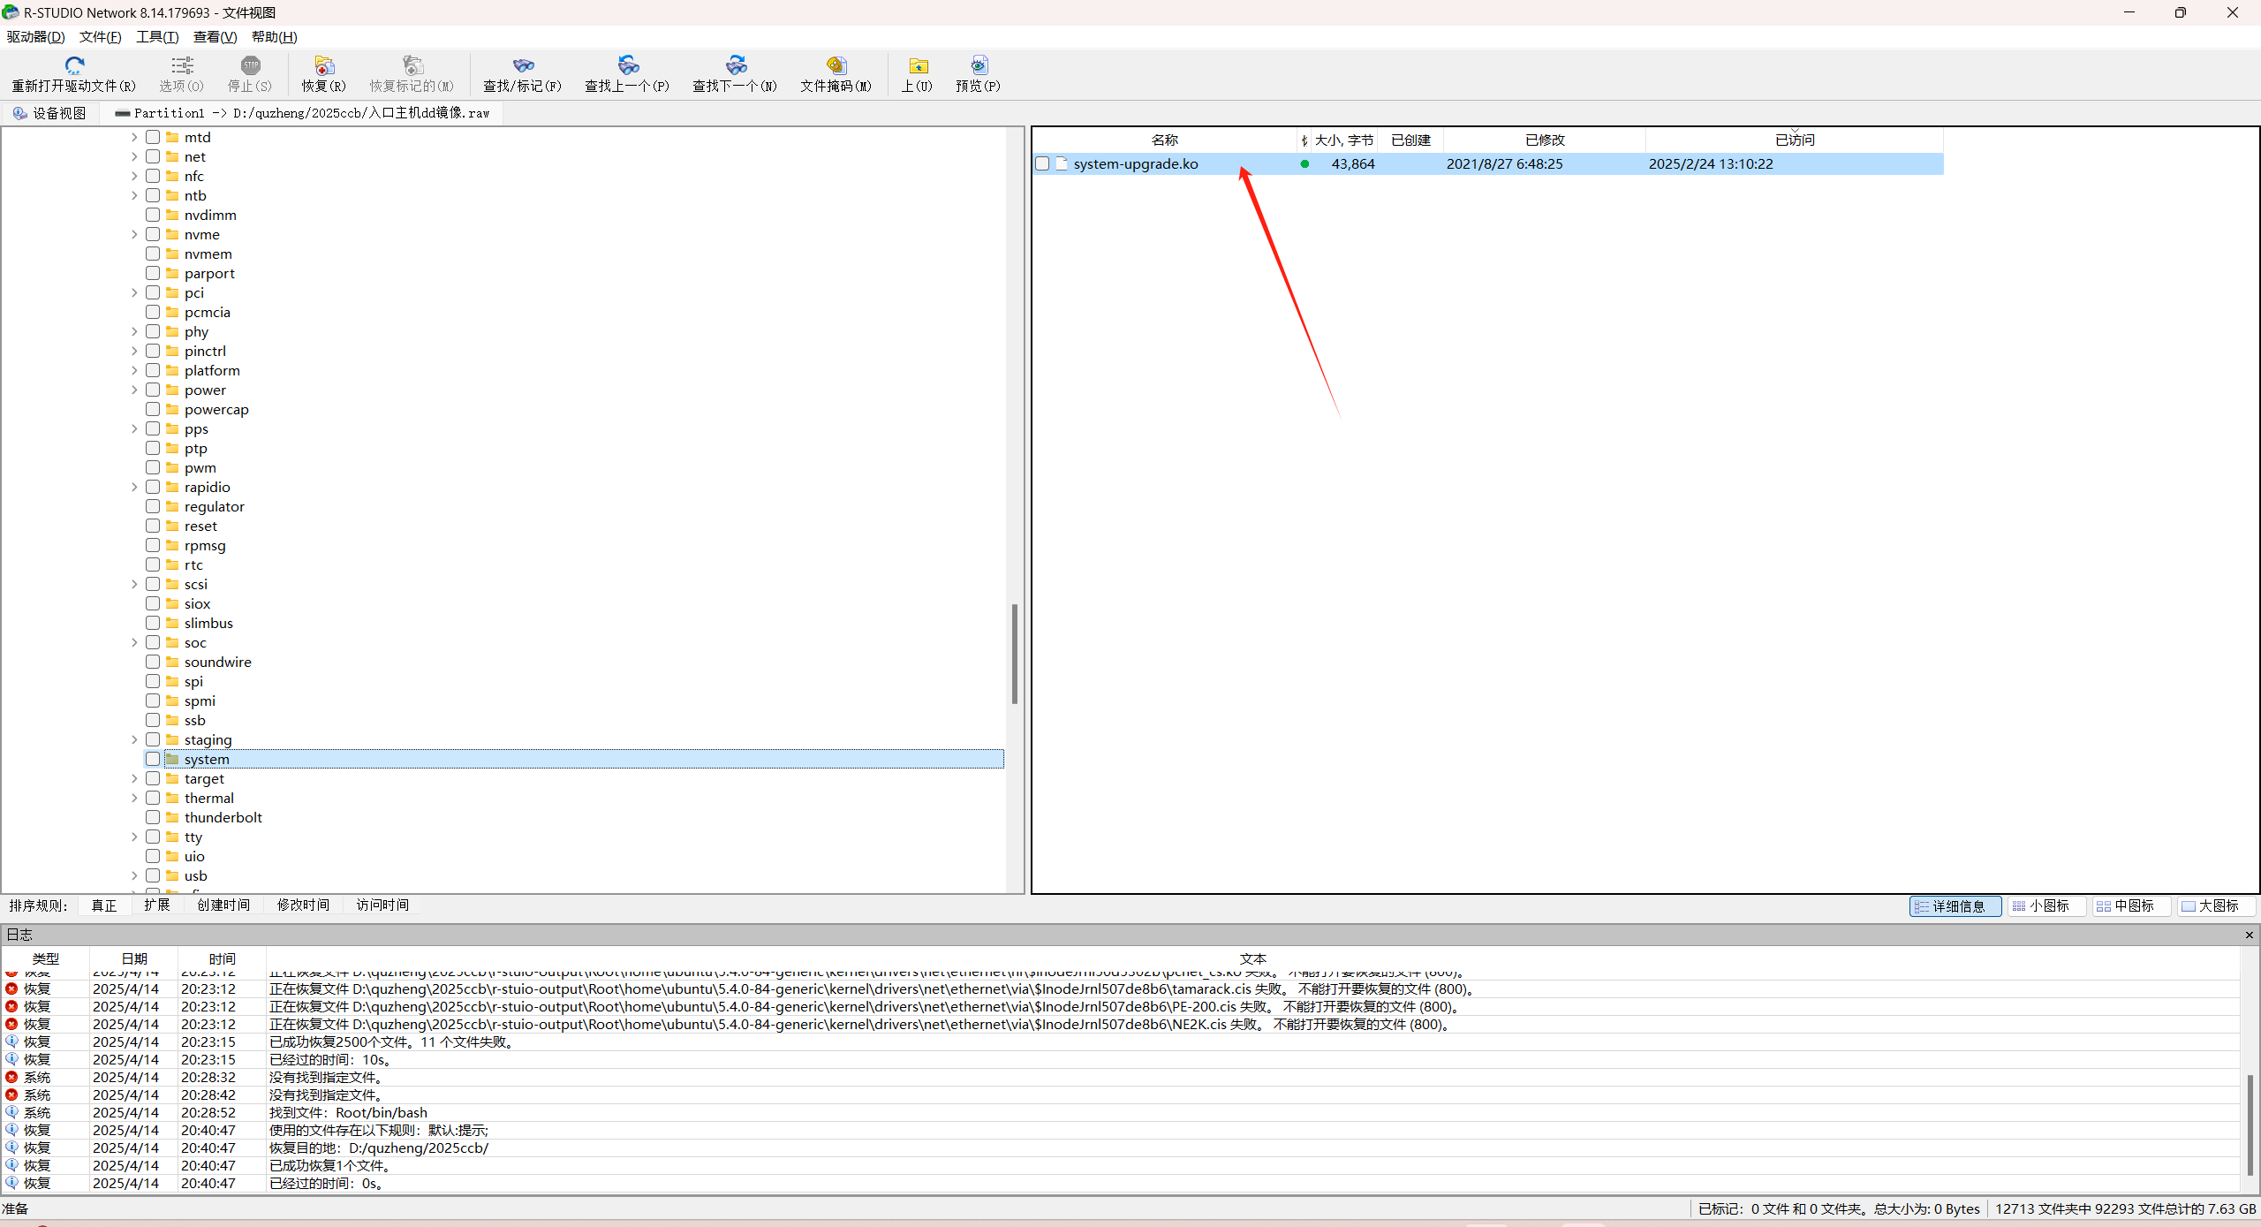
Task: Click the folder tree vertical scrollbar thumb
Action: 1015,654
